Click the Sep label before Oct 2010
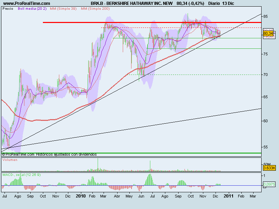 coord(178,196)
